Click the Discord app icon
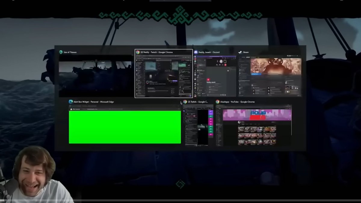Screen dimensions: 361x203 [196, 52]
